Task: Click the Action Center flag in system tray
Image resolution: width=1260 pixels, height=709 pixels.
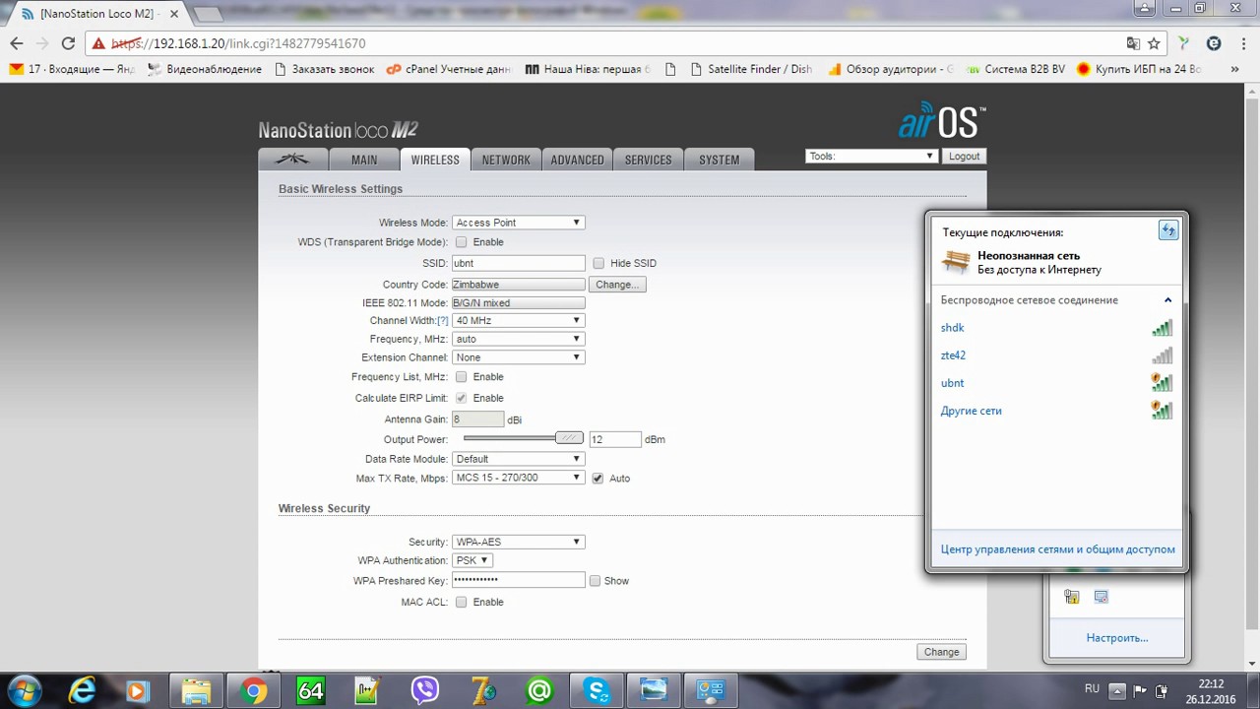Action: click(1140, 689)
